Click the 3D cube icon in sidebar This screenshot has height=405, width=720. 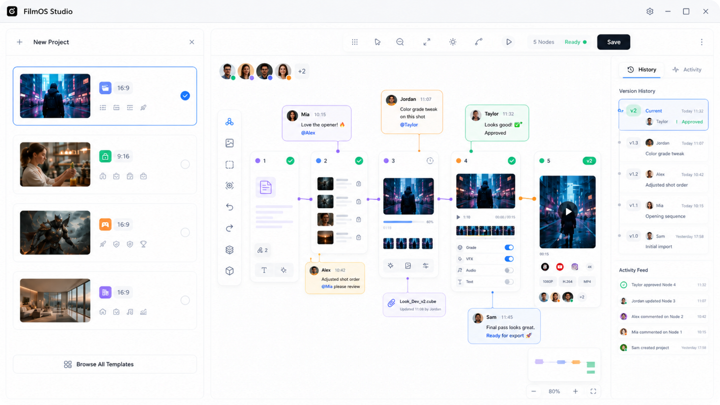[x=230, y=271]
